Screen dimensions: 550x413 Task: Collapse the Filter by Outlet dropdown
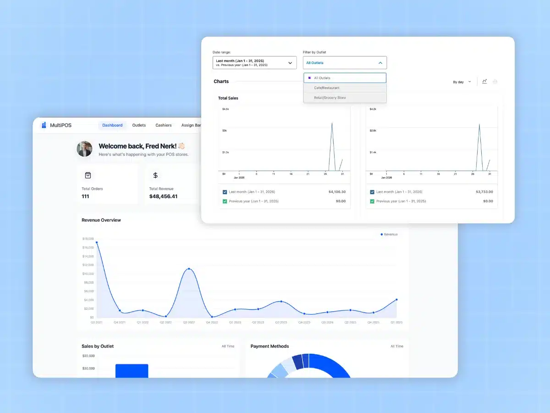pyautogui.click(x=380, y=62)
